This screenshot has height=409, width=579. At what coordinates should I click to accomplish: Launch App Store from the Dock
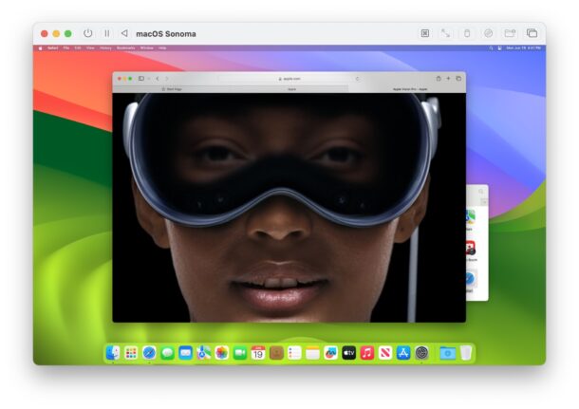(403, 353)
